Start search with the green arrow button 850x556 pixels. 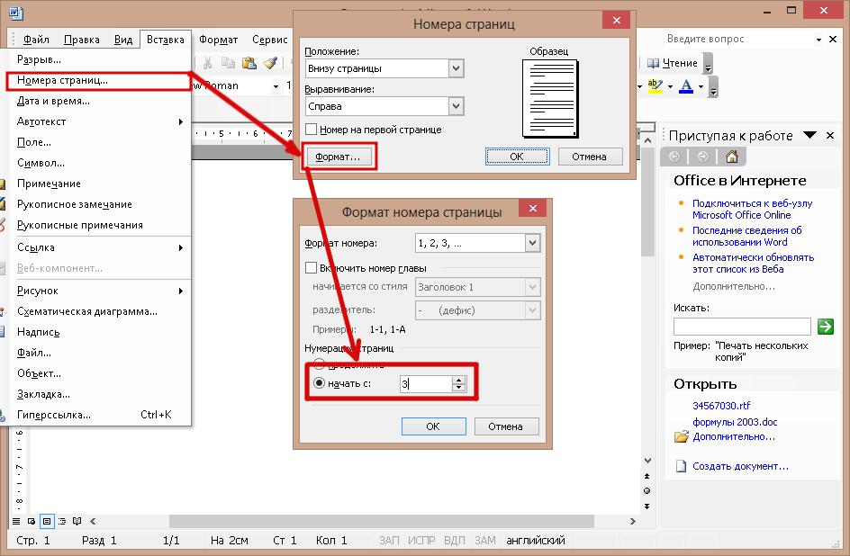pyautogui.click(x=825, y=327)
